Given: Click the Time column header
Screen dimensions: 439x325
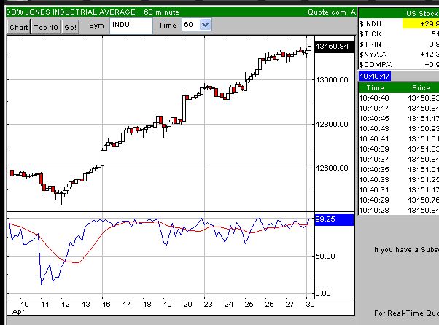Looking at the screenshot, I should [x=375, y=87].
